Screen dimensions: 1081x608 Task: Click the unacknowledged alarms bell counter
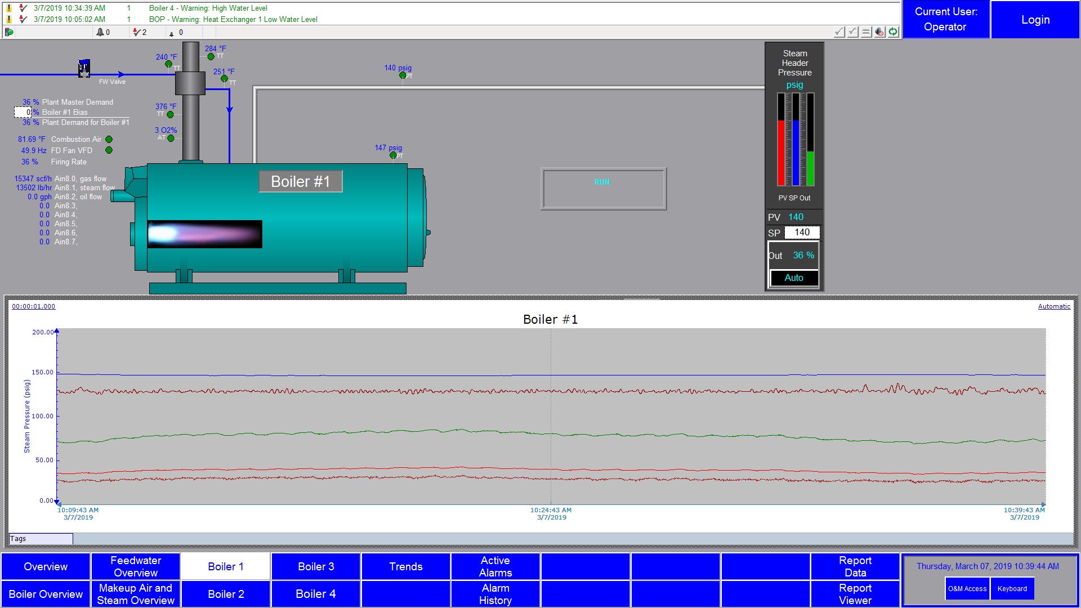(102, 32)
